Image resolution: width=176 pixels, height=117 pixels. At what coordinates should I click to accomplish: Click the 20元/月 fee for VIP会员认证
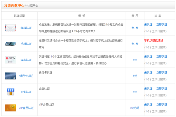pos(135,108)
